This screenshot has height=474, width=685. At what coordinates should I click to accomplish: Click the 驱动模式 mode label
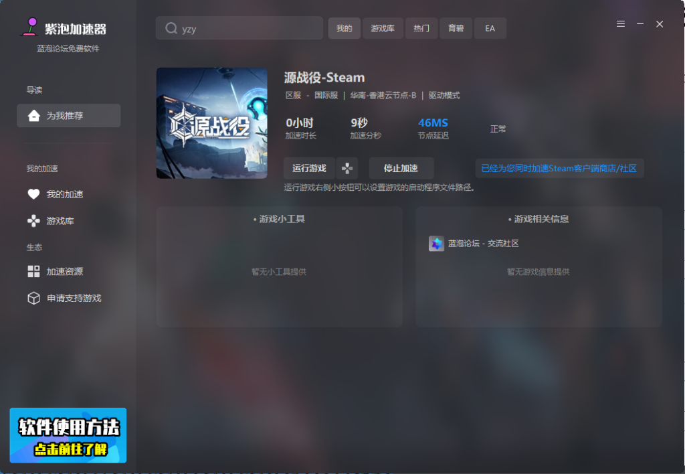tap(444, 95)
